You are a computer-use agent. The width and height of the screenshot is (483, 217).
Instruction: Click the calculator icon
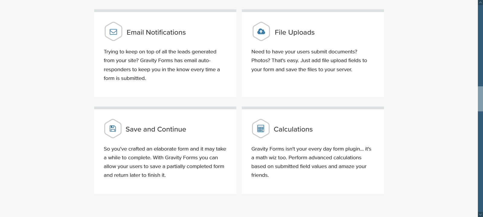261,129
